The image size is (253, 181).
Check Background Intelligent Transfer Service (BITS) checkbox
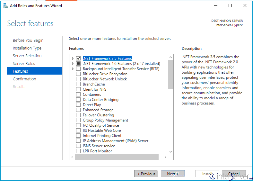pyautogui.click(x=78, y=69)
